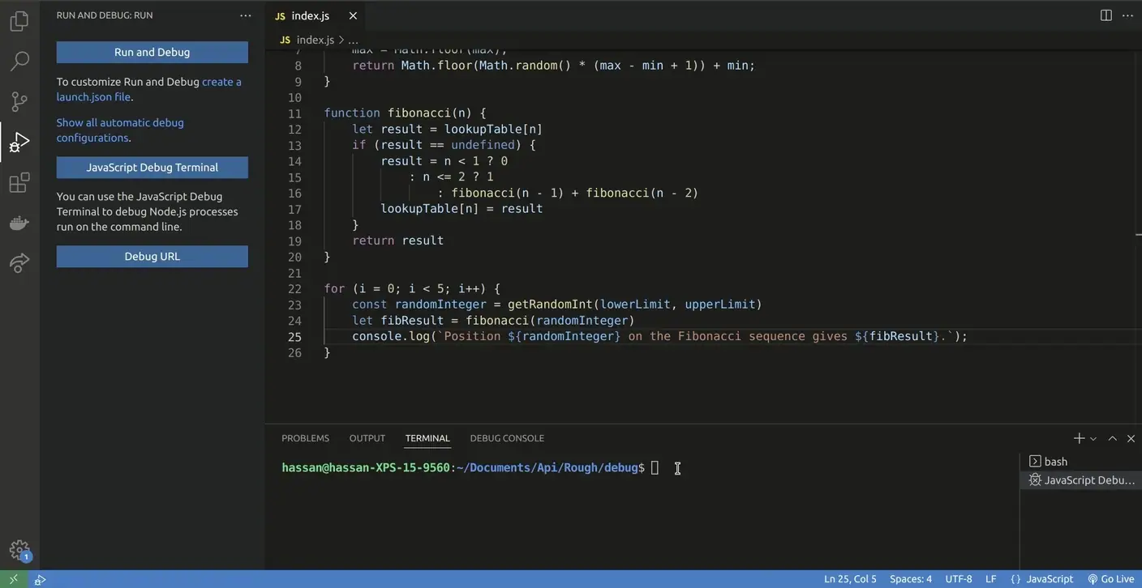This screenshot has width=1142, height=588.
Task: Open editor More Actions ellipsis
Action: click(x=1127, y=15)
